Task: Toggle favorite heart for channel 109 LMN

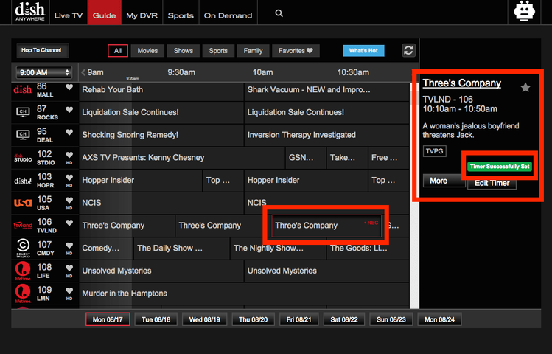Action: point(69,291)
